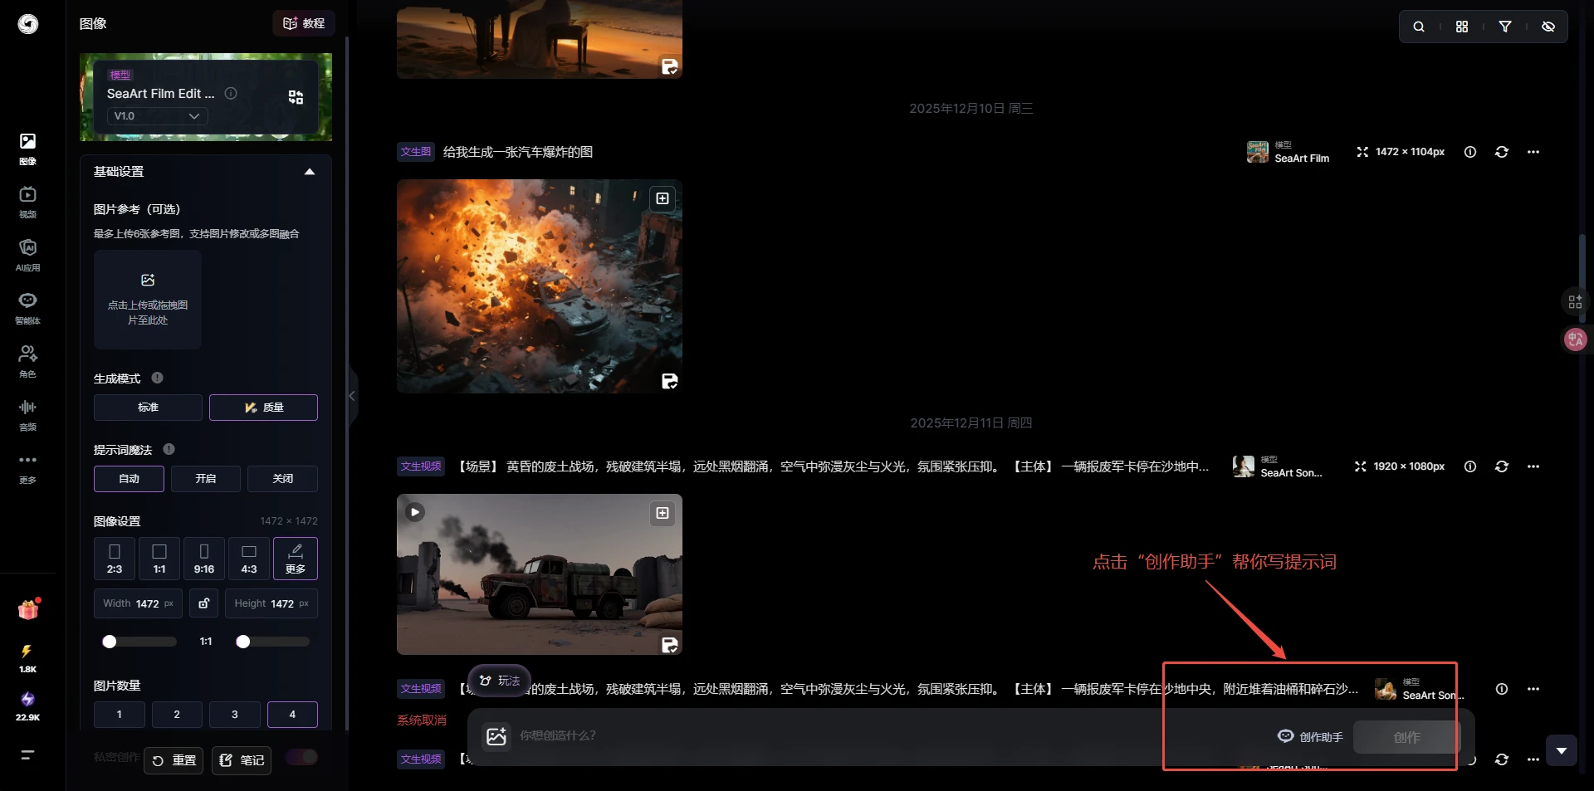The width and height of the screenshot is (1594, 791).
Task: Open the Audio section in sidebar
Action: [x=27, y=413]
